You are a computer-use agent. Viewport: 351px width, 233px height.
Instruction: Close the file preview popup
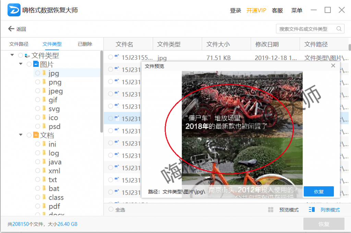[x=333, y=66]
